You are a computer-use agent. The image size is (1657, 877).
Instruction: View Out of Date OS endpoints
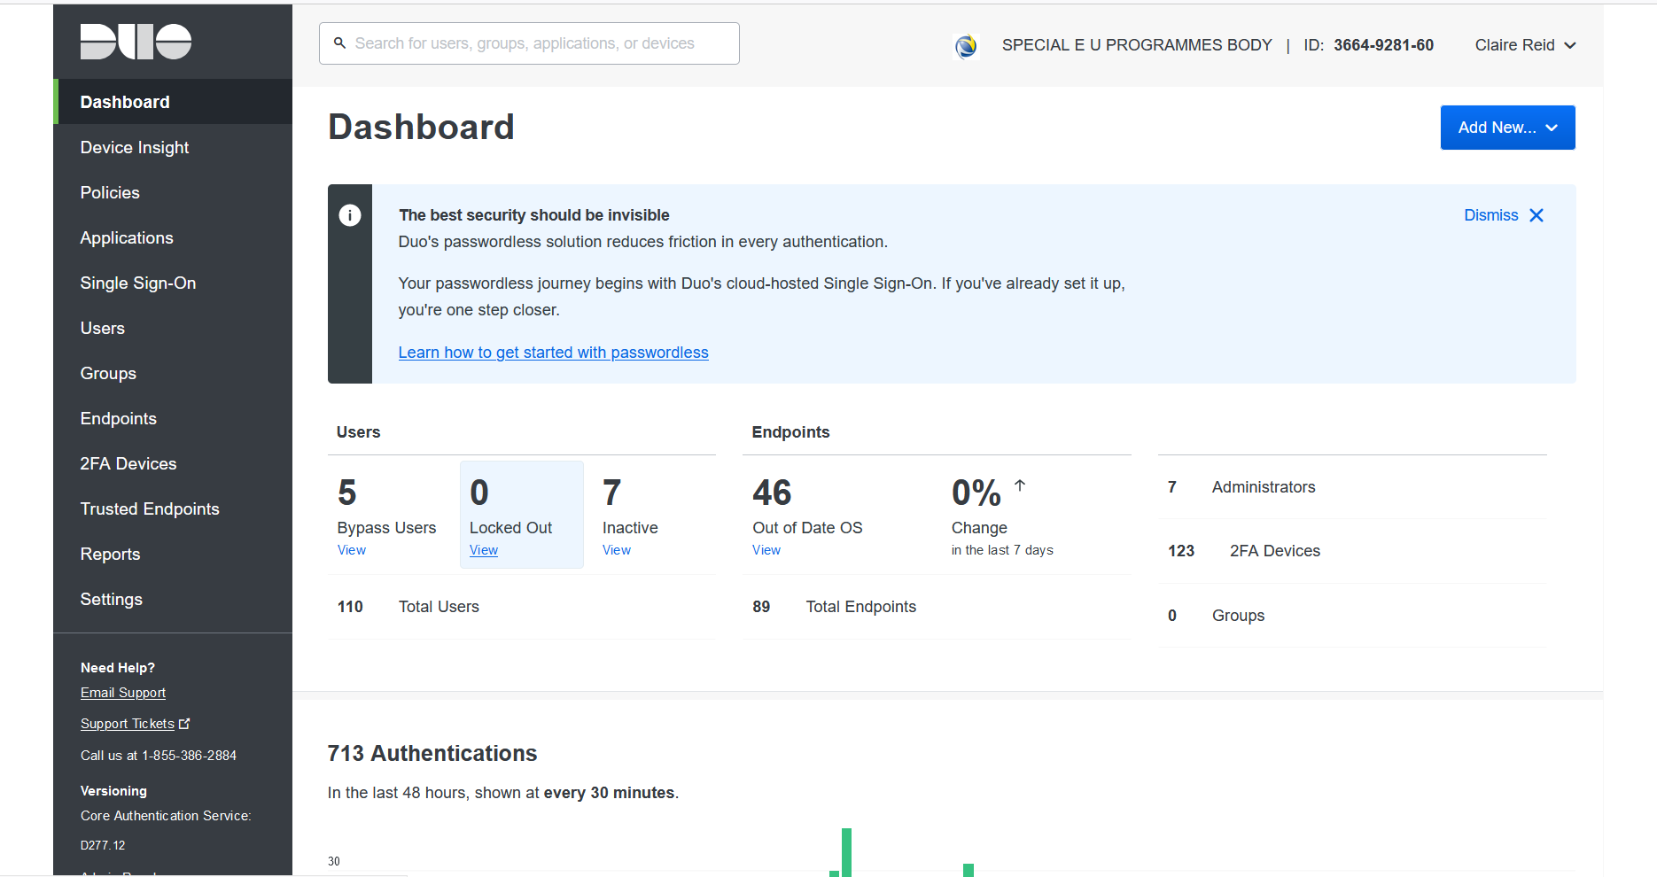[766, 550]
